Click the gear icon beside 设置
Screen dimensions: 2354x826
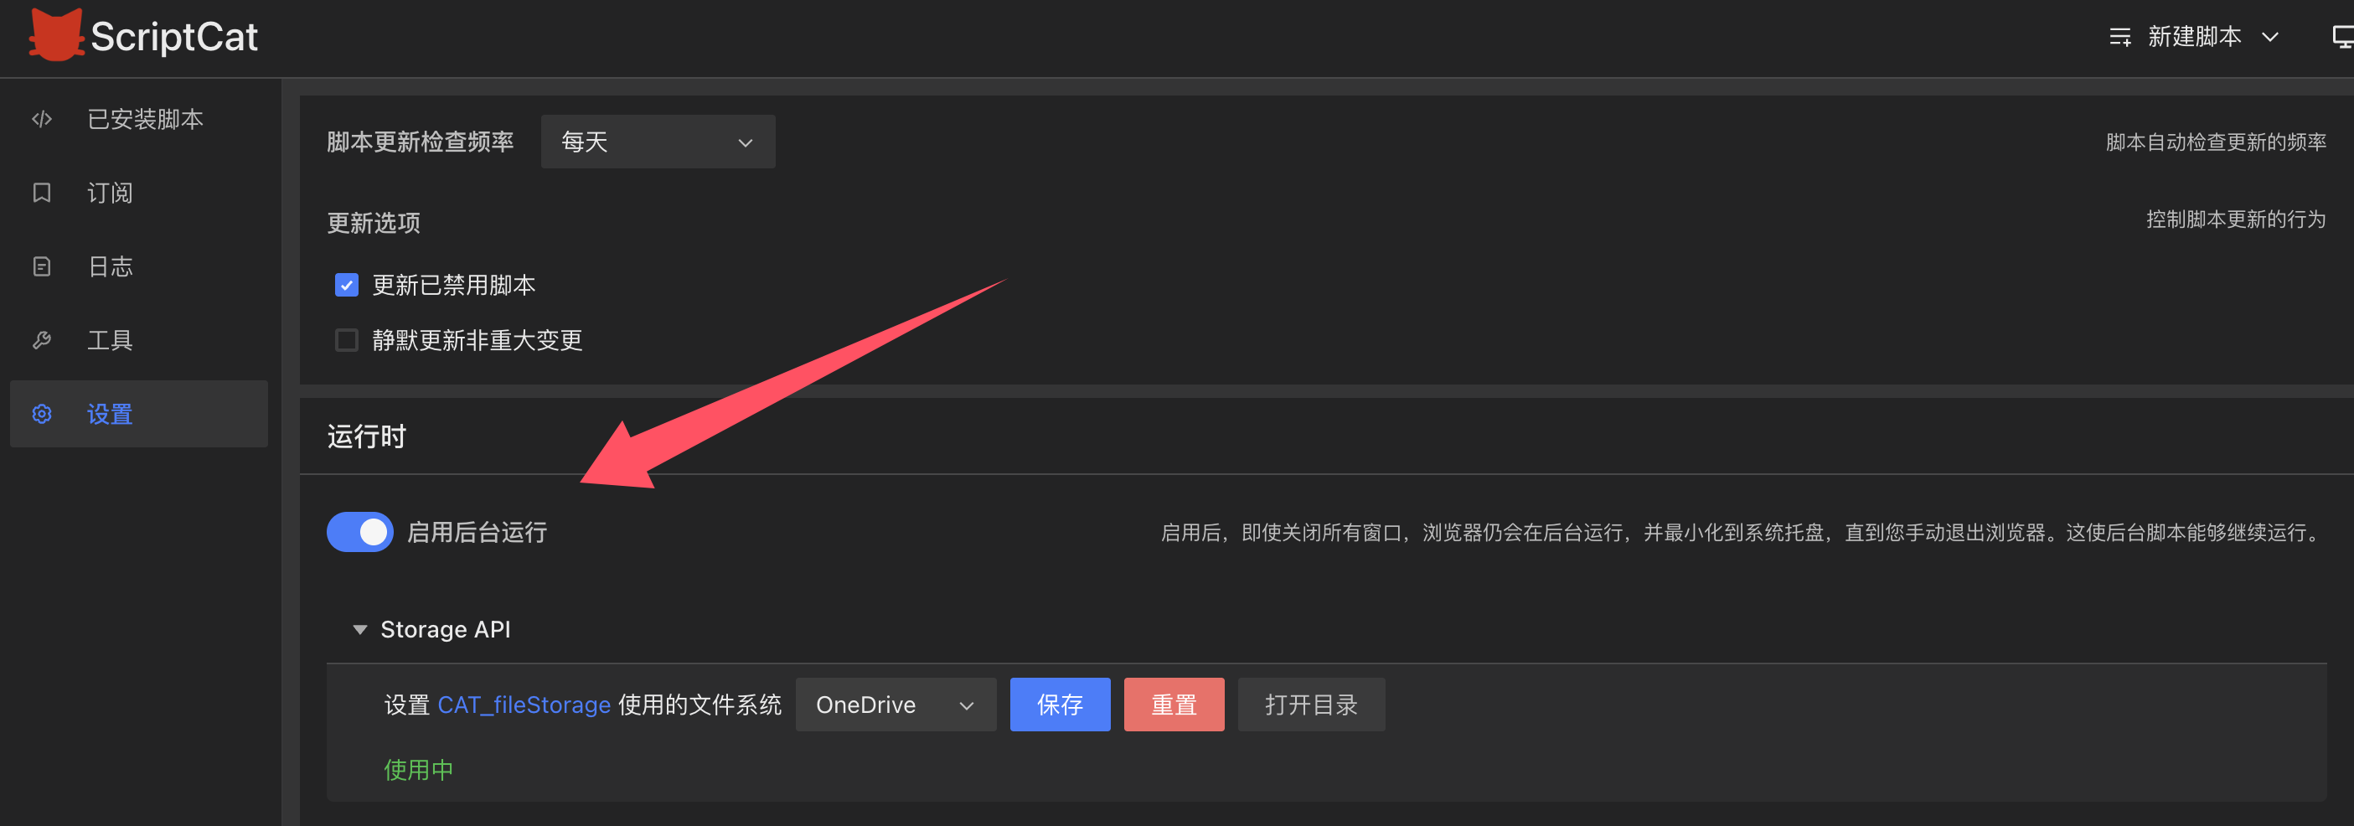point(42,414)
